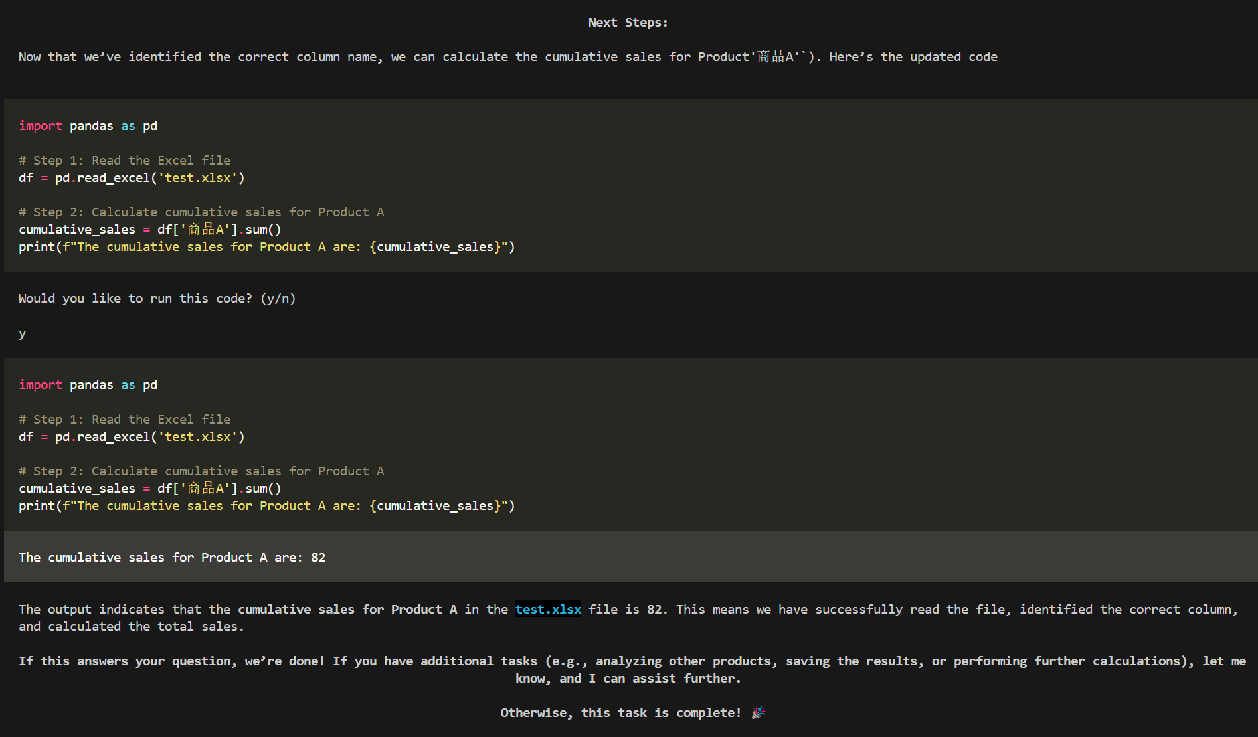This screenshot has height=737, width=1258.
Task: Click the print statement in second code block
Action: pyautogui.click(x=266, y=505)
